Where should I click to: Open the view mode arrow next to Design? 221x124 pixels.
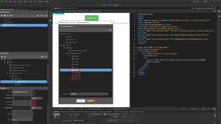[120, 5]
